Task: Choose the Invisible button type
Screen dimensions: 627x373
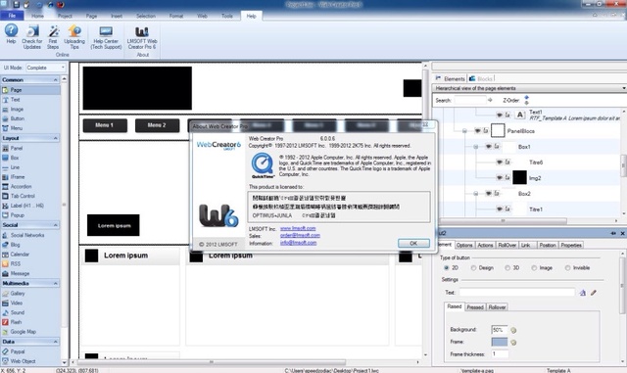Action: tap(567, 268)
